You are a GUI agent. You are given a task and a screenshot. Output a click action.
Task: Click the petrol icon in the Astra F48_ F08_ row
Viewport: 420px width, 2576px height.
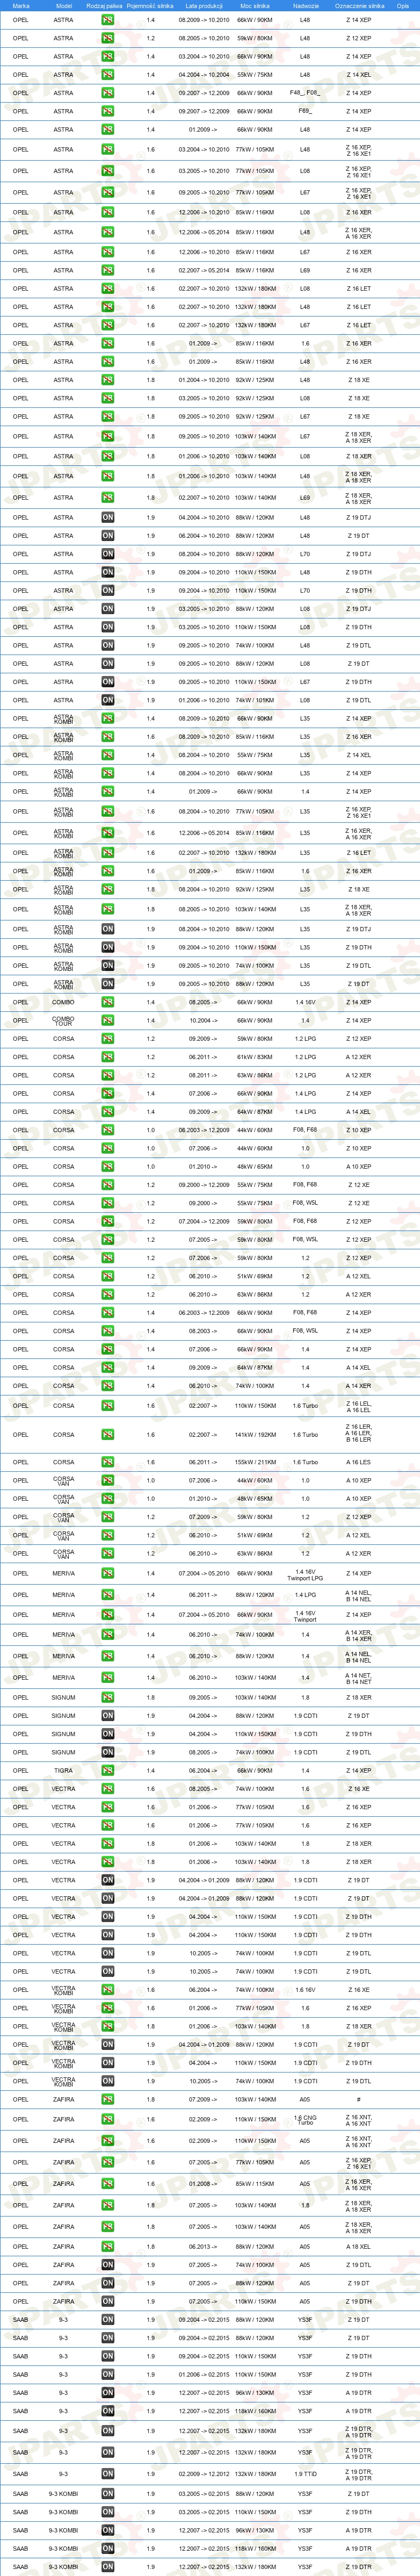click(x=108, y=93)
